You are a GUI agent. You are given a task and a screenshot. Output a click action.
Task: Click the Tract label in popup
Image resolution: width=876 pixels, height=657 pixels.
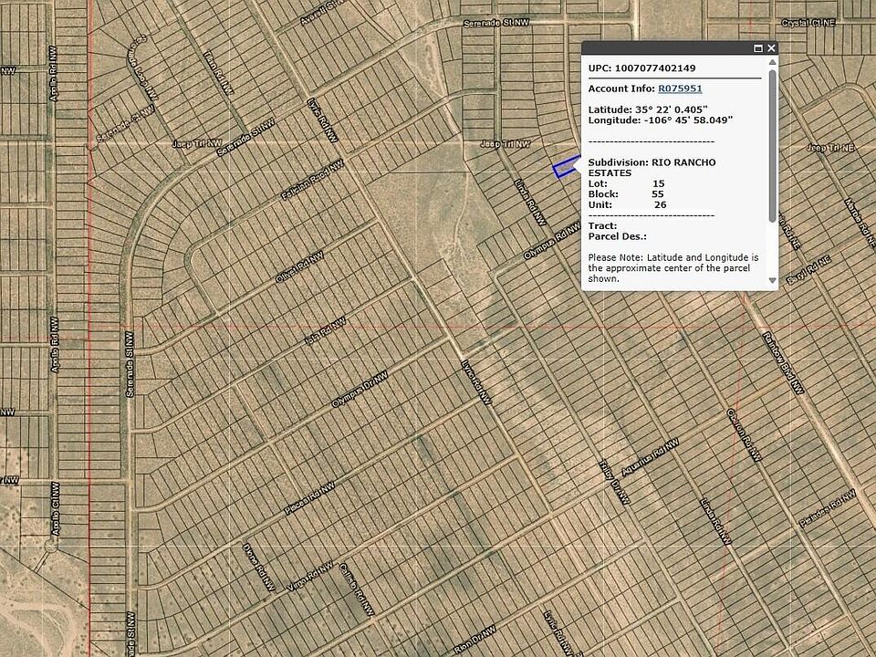603,226
